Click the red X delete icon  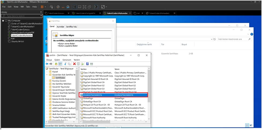tap(74, 64)
